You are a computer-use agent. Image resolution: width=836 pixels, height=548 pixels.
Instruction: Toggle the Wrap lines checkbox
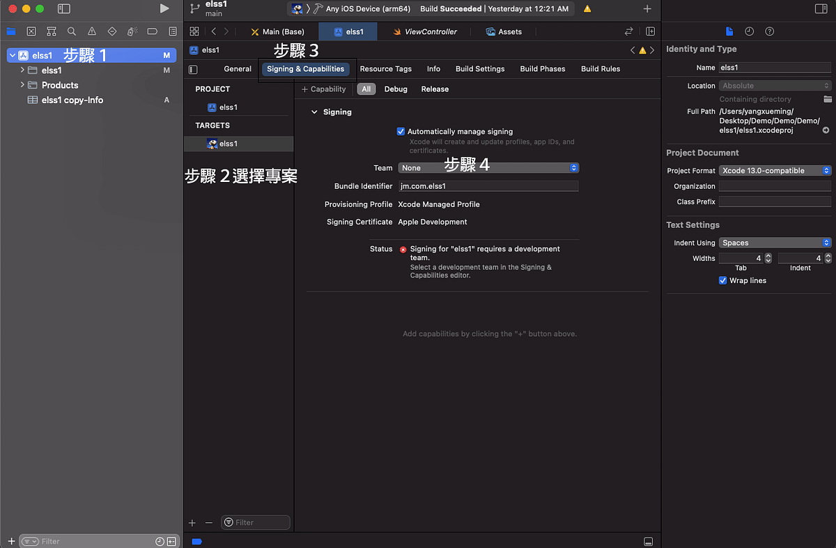tap(722, 280)
